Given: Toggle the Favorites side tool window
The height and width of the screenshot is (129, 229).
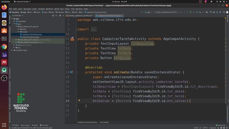Looking at the screenshot, I should pos(10,117).
